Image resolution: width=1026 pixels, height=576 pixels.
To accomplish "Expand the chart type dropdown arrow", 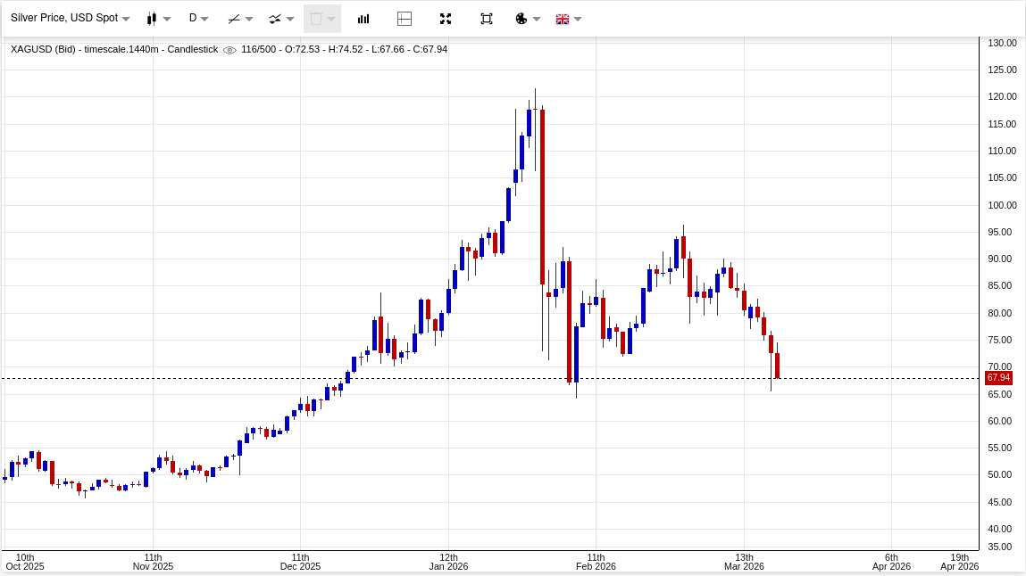I will (167, 19).
